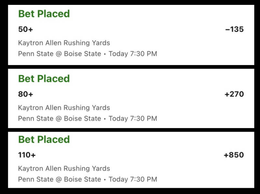Image resolution: width=260 pixels, height=194 pixels.
Task: Click the +270 odds value
Action: coord(234,95)
